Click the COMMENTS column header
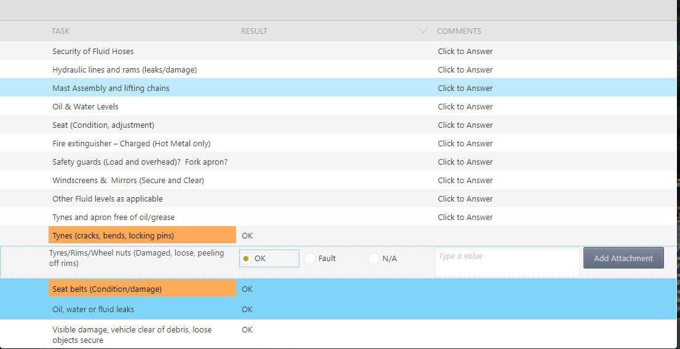 459,31
